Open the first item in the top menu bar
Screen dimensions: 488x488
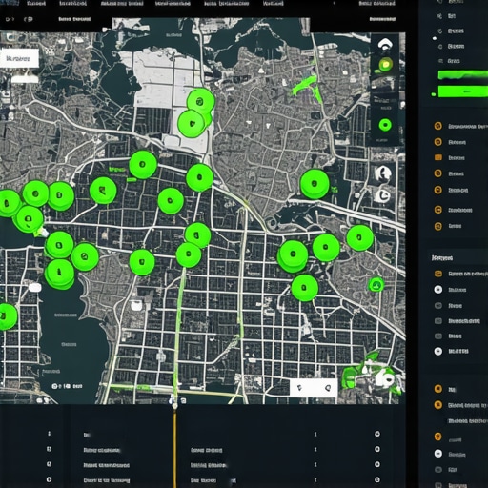36,4
